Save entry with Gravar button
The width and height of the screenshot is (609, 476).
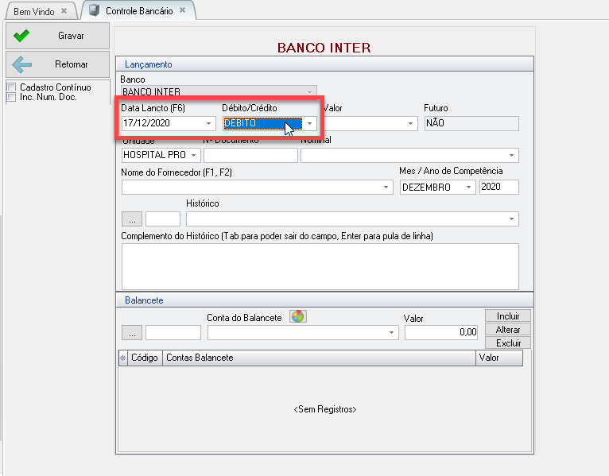point(57,36)
